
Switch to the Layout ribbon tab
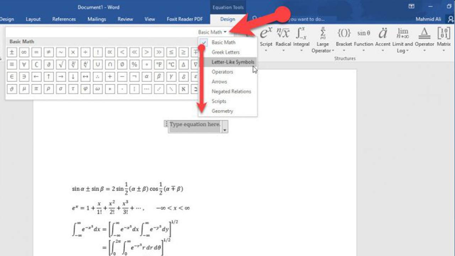33,19
